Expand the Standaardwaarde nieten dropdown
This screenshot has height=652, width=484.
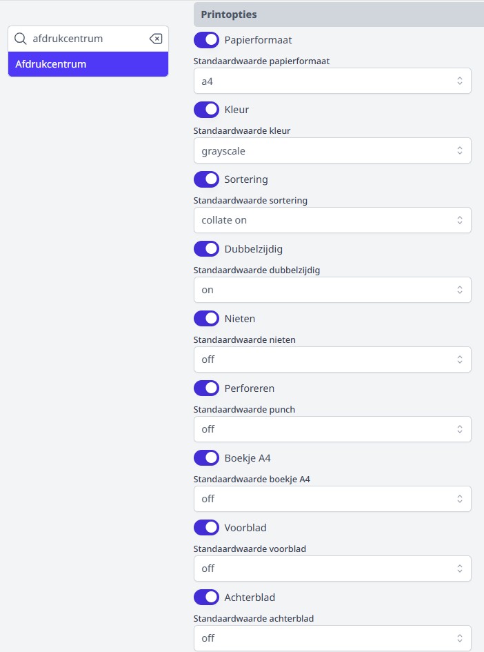click(x=332, y=359)
